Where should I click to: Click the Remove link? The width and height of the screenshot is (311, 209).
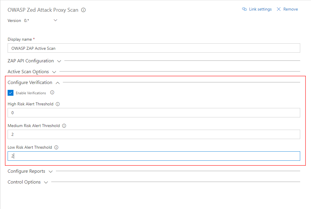click(291, 9)
